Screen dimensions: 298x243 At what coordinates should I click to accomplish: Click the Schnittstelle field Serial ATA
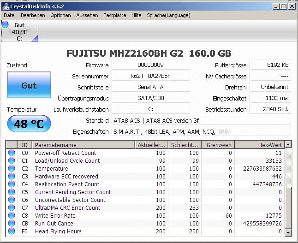coord(150,87)
